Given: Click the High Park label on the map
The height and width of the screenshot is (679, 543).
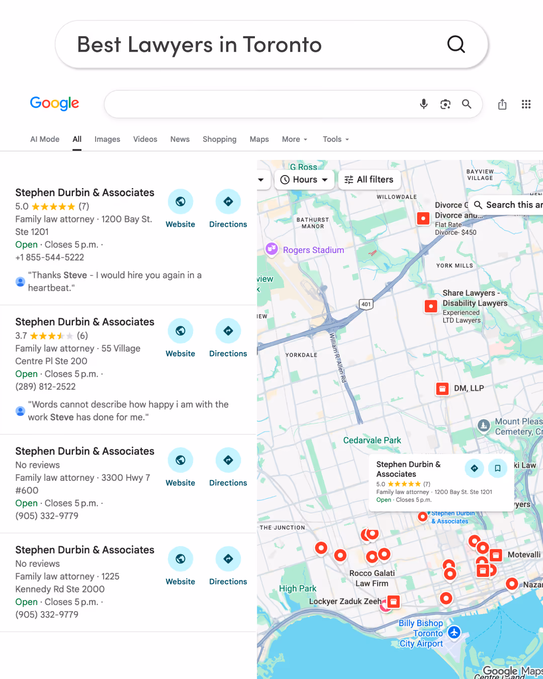Looking at the screenshot, I should [298, 588].
